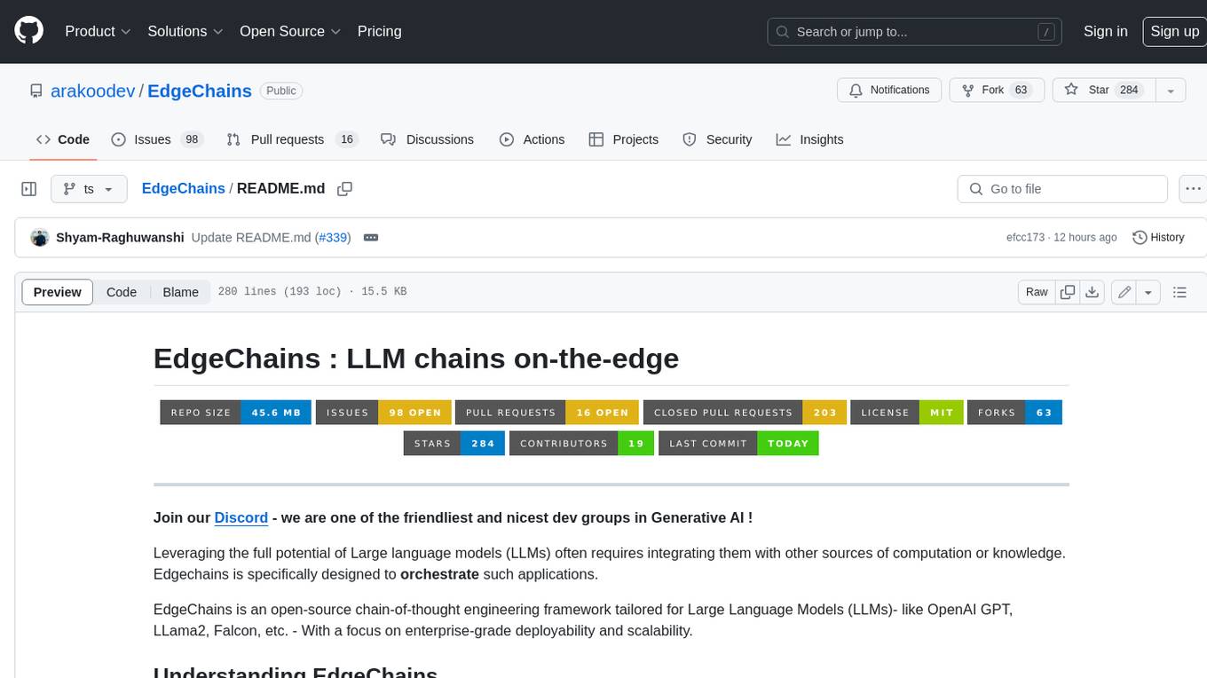Open the Actions tab
The image size is (1207, 678).
pyautogui.click(x=532, y=139)
